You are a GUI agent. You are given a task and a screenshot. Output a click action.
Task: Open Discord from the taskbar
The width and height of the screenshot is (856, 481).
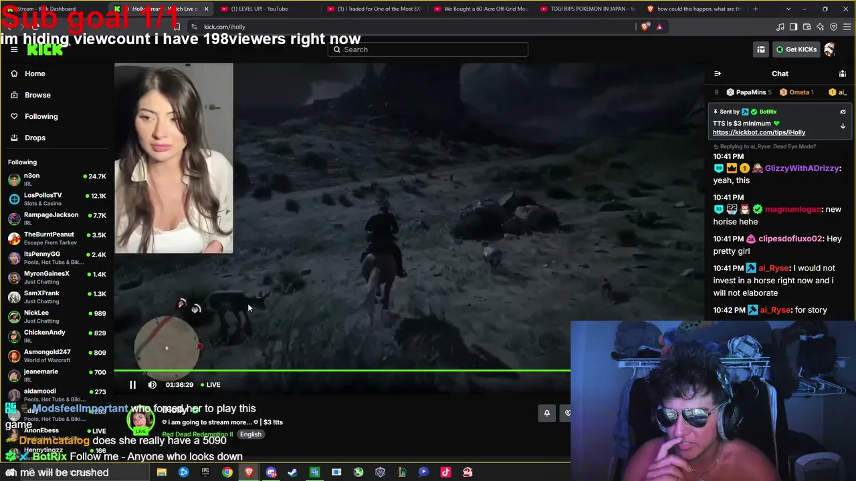tap(271, 472)
